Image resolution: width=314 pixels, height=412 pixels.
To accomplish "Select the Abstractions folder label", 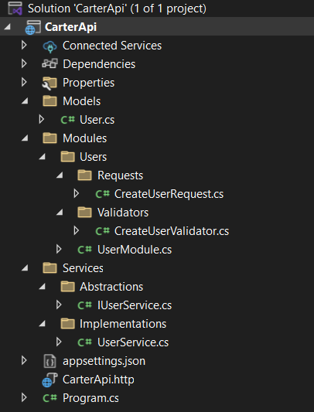I will coord(111,287).
